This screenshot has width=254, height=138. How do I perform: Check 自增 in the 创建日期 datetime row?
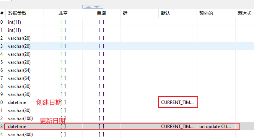101,102
